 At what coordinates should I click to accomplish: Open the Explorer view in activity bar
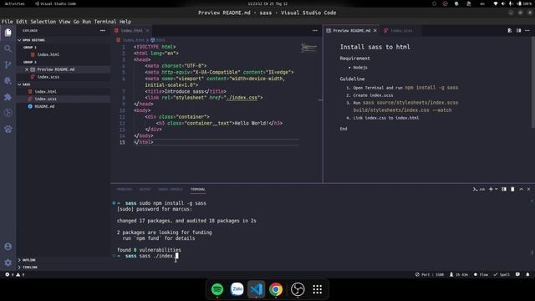(8, 33)
